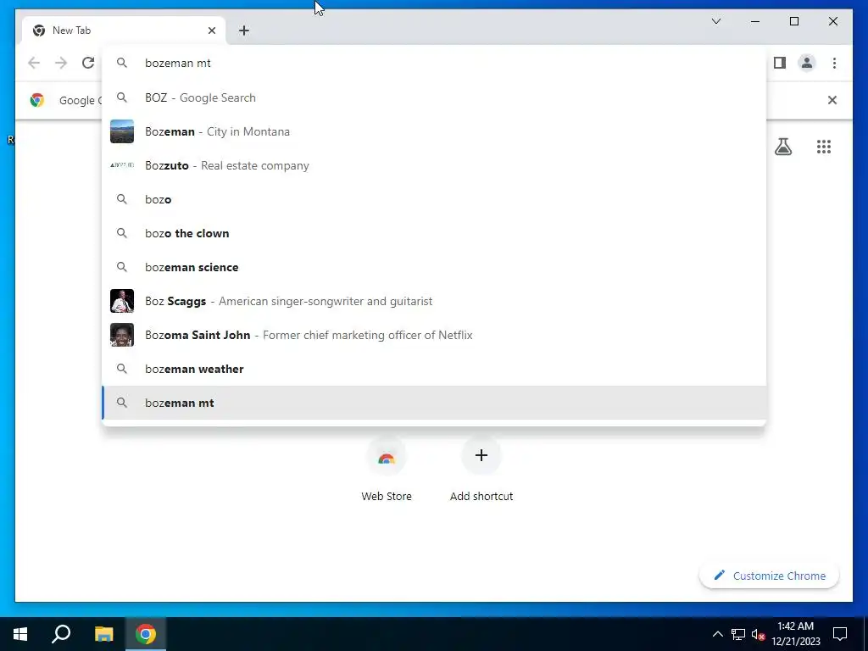Image resolution: width=868 pixels, height=651 pixels.
Task: Select the bozo suggestion
Action: pos(434,199)
